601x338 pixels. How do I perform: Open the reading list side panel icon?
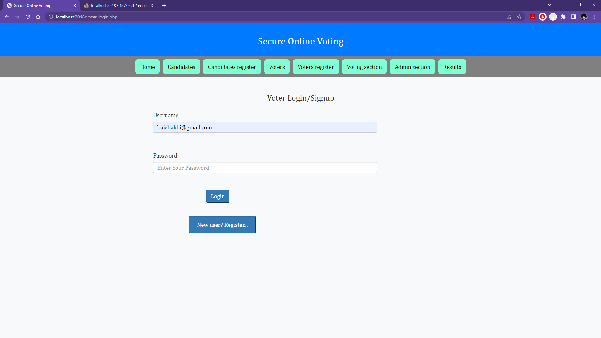[x=573, y=17]
